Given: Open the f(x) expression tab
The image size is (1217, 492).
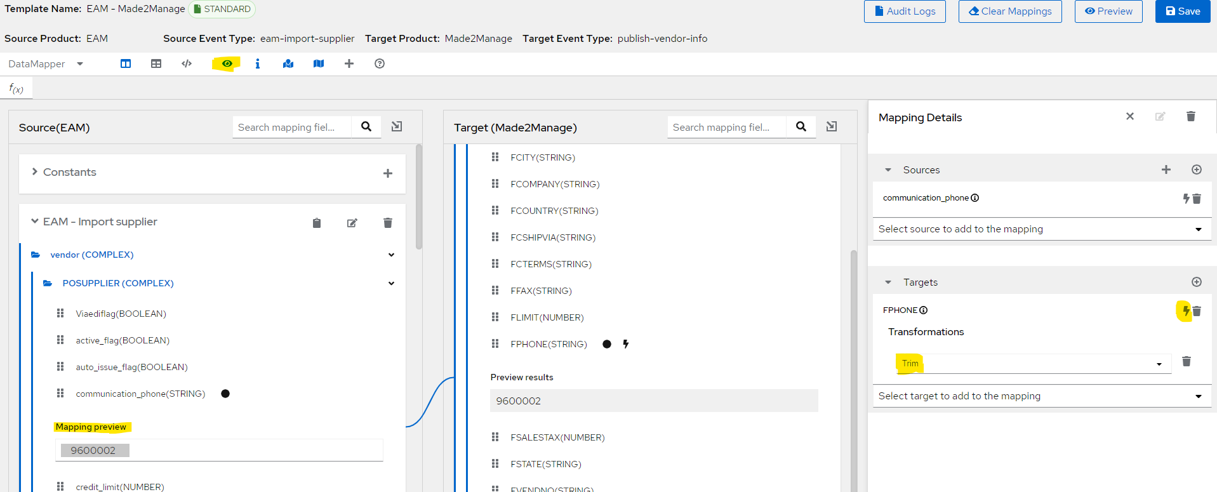Looking at the screenshot, I should pyautogui.click(x=17, y=89).
